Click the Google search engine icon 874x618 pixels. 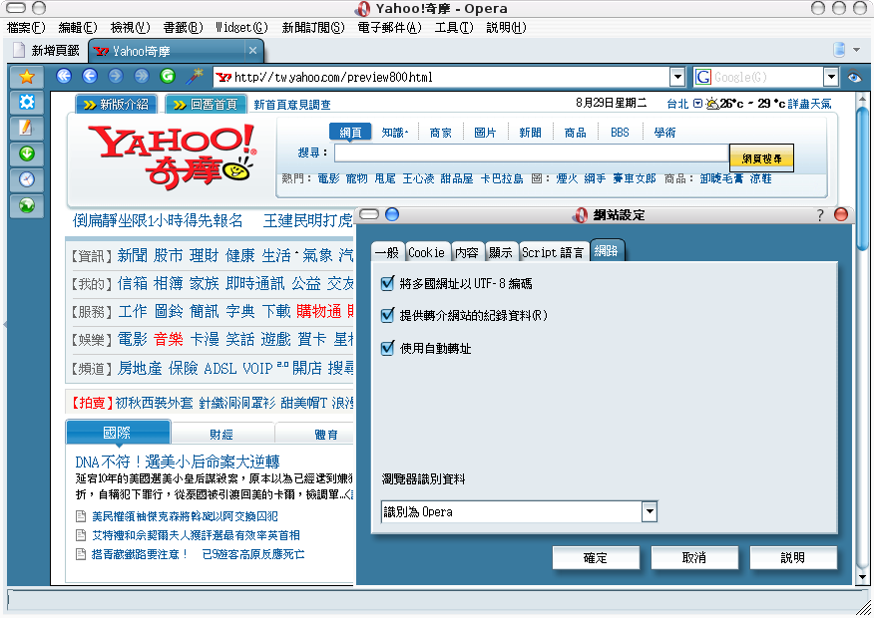(x=702, y=77)
